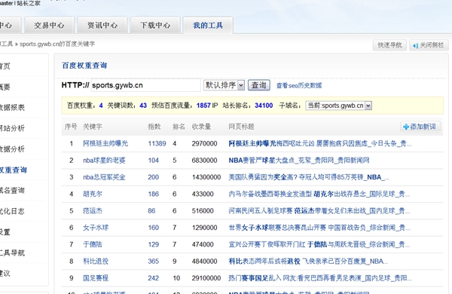452x294 pixels.
Task: Click 收录量 value 14300000
Action: 206,177
